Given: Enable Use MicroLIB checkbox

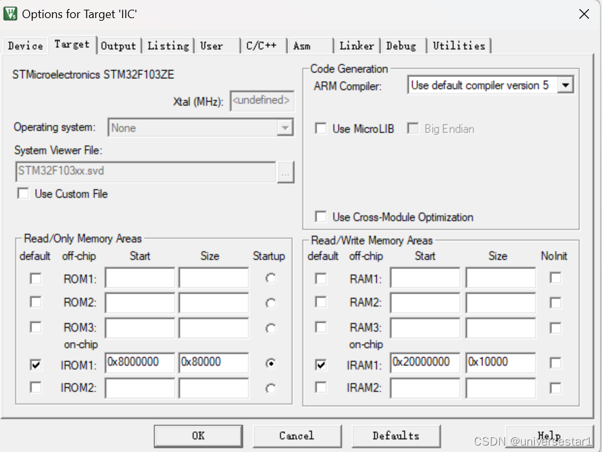Looking at the screenshot, I should [x=321, y=128].
